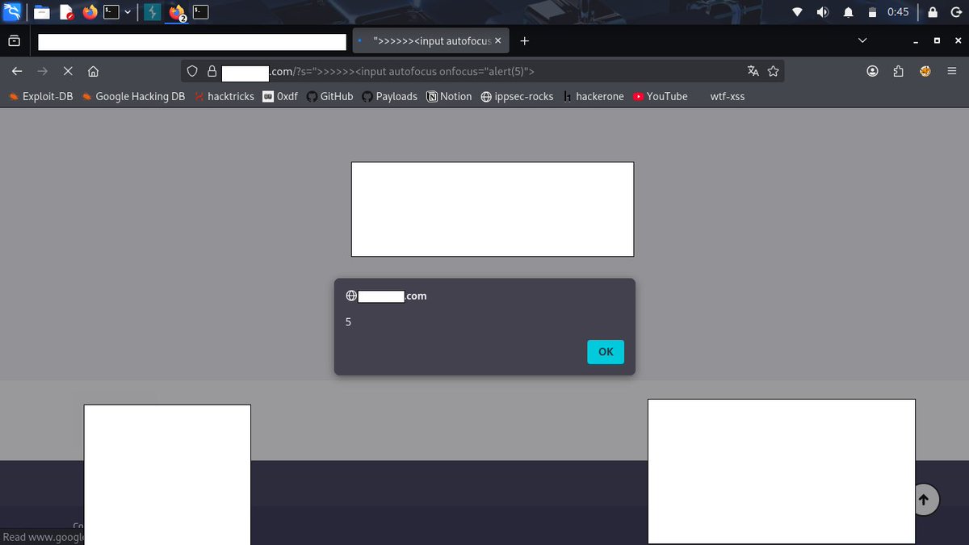Click the scroll-to-top arrow button
The image size is (969, 545).
click(925, 499)
